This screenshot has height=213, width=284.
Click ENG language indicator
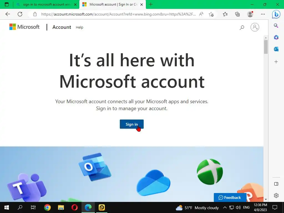[246, 207]
